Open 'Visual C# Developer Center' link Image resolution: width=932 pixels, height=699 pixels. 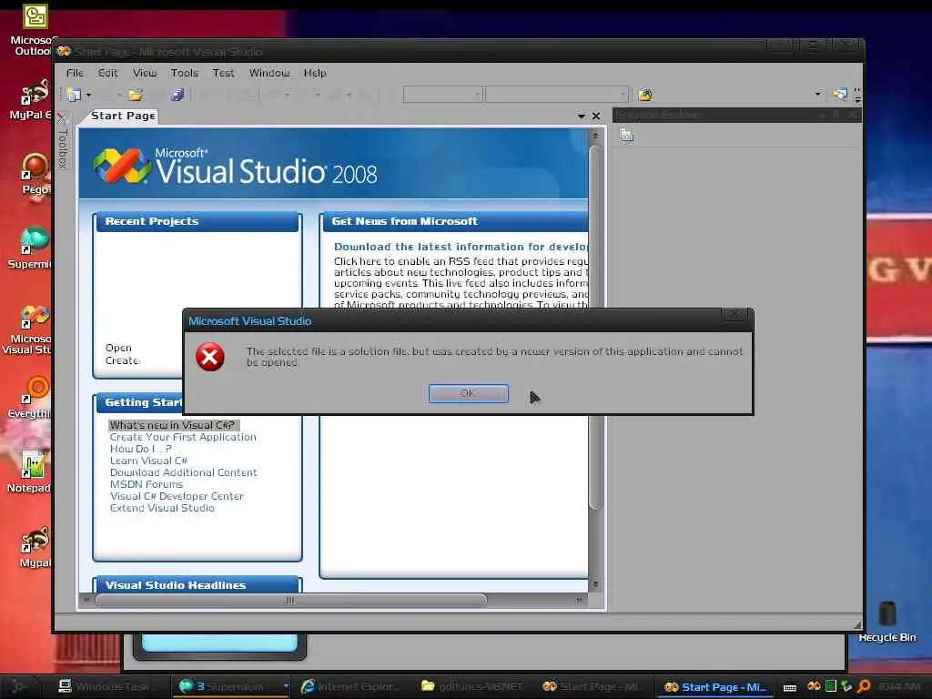click(177, 496)
